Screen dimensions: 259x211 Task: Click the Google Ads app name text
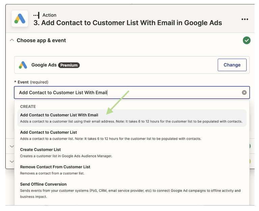click(44, 65)
